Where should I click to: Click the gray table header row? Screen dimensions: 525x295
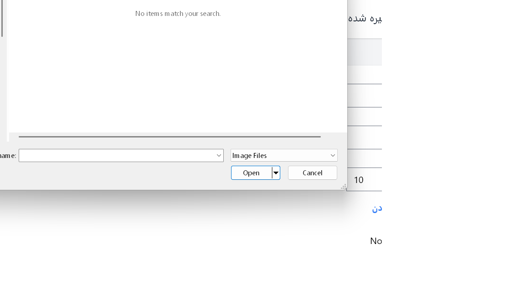coord(365,52)
